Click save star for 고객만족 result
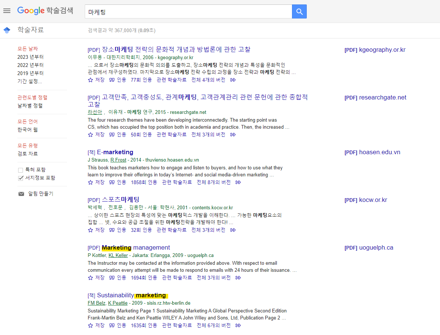440x335 pixels. click(x=90, y=135)
